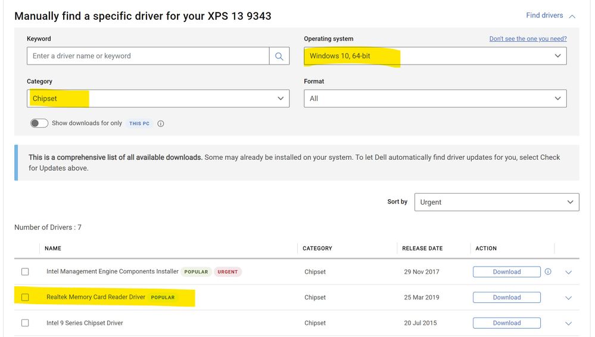
Task: Click the CATEGORY column header
Action: 317,248
